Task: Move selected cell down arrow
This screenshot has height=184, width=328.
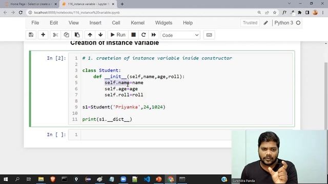Action: (100, 35)
